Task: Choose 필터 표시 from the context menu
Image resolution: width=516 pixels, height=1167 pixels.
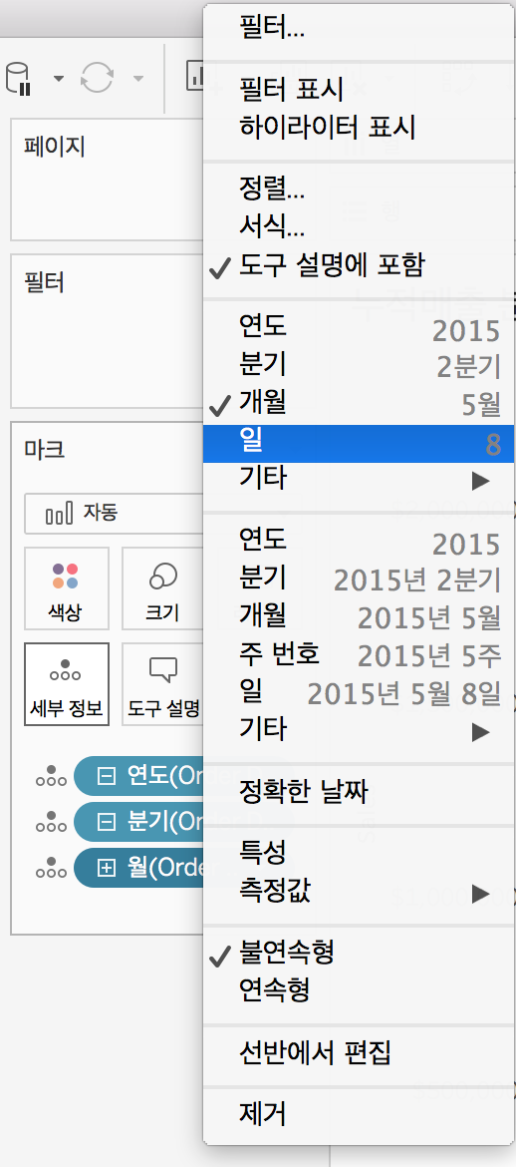Action: tap(360, 90)
